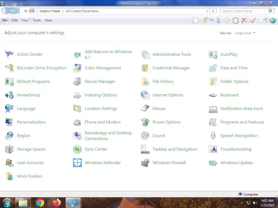Open Windows Defender shield icon
278x208 pixels.
pos(77,163)
